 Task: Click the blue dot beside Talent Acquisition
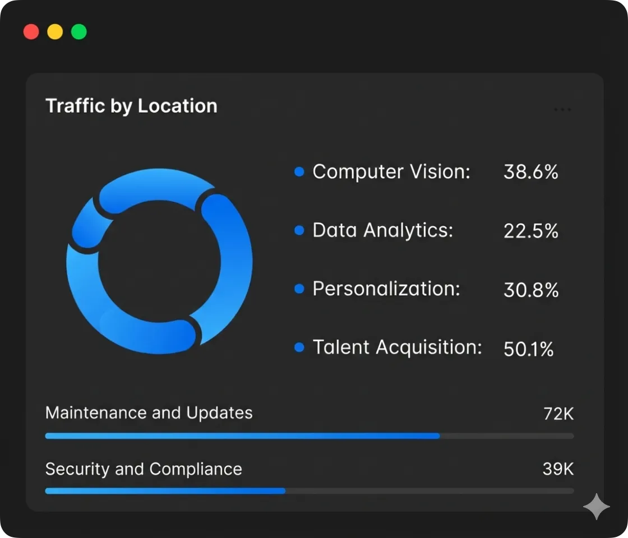(299, 347)
